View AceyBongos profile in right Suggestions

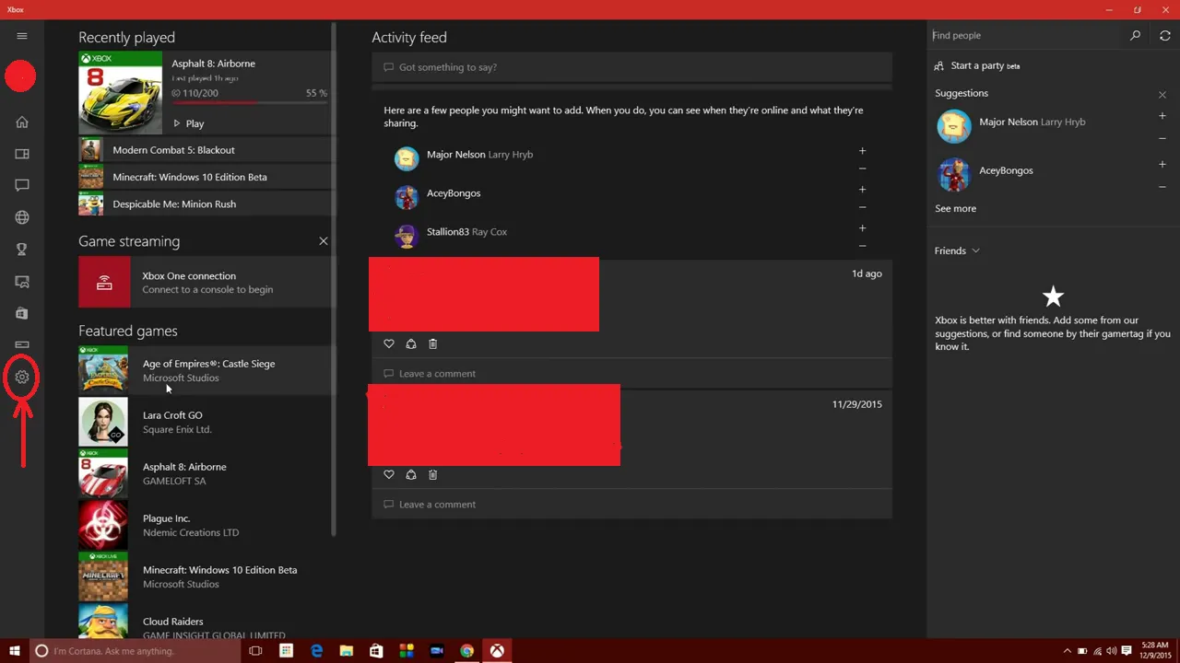[1006, 170]
